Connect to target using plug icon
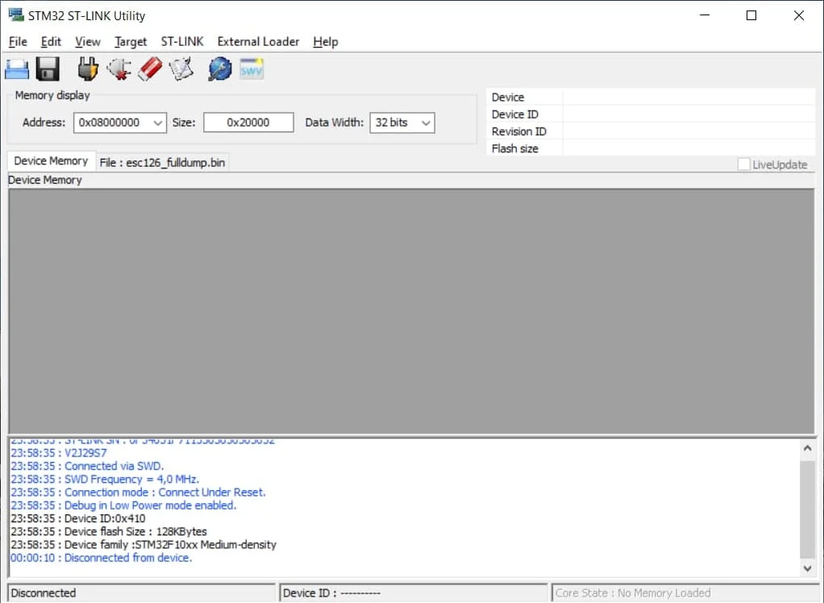 tap(87, 69)
